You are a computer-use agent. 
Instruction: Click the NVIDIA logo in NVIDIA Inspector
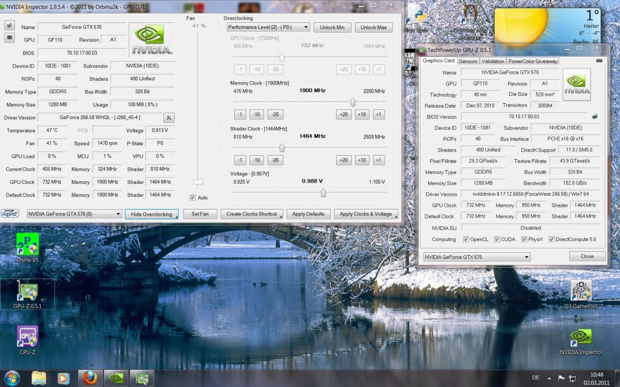(x=152, y=40)
